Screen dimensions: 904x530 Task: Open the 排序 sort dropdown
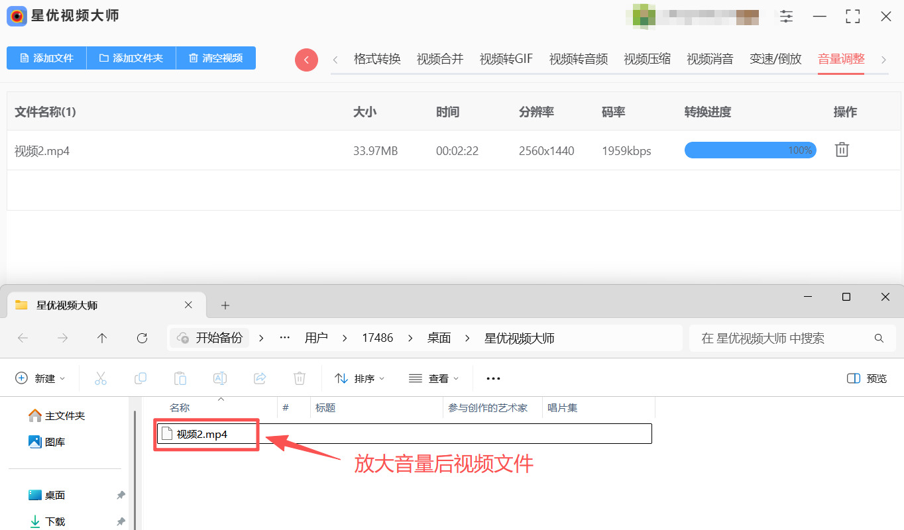(x=359, y=378)
